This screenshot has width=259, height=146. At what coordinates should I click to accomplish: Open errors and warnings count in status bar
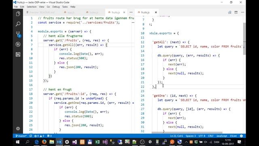pyautogui.click(x=39, y=136)
